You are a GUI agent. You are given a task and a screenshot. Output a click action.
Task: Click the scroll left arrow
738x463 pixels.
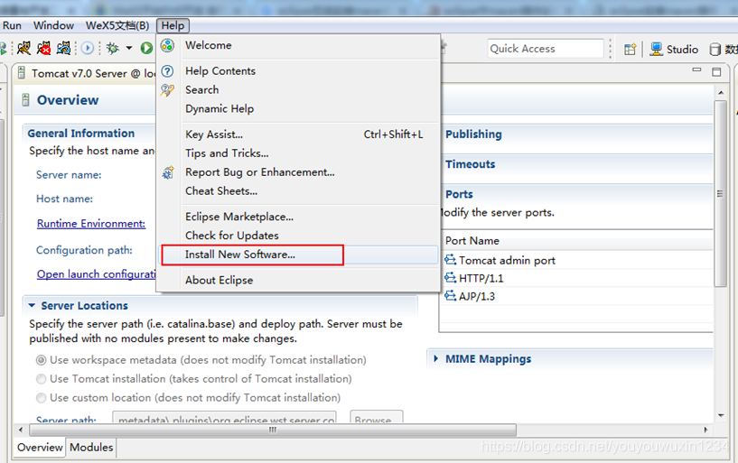click(x=20, y=430)
